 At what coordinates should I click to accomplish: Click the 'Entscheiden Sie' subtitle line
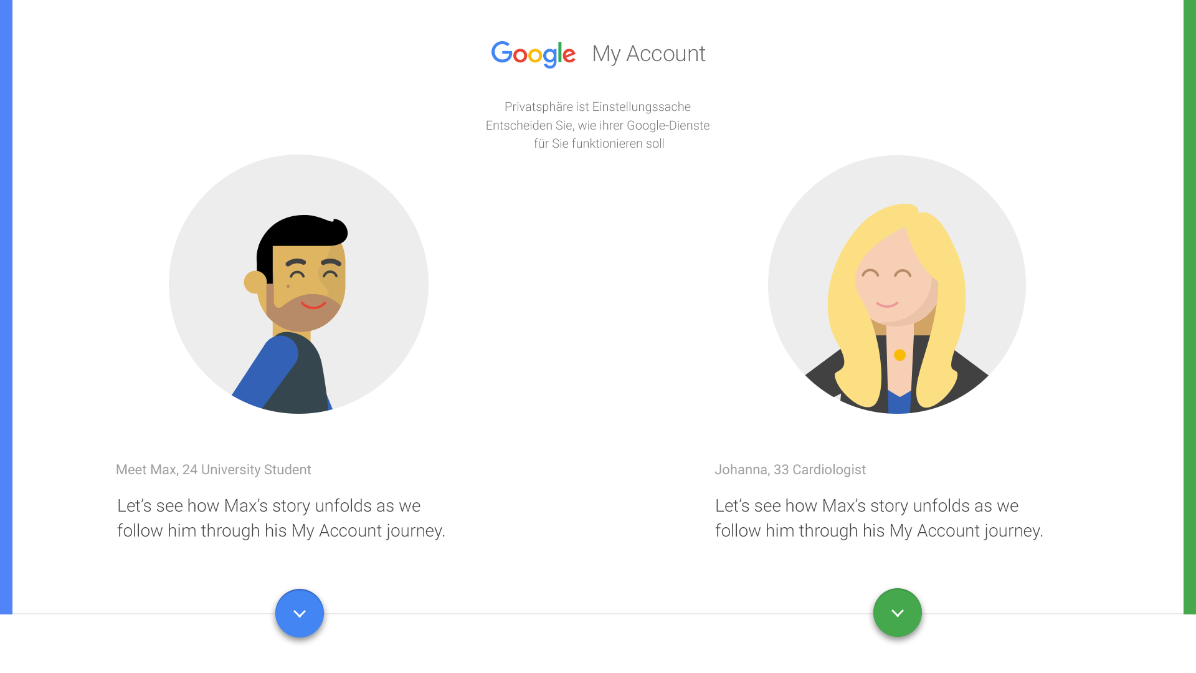[597, 126]
